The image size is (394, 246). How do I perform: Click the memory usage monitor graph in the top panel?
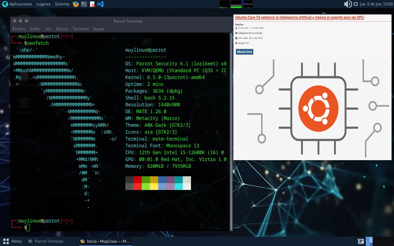pos(236,4)
